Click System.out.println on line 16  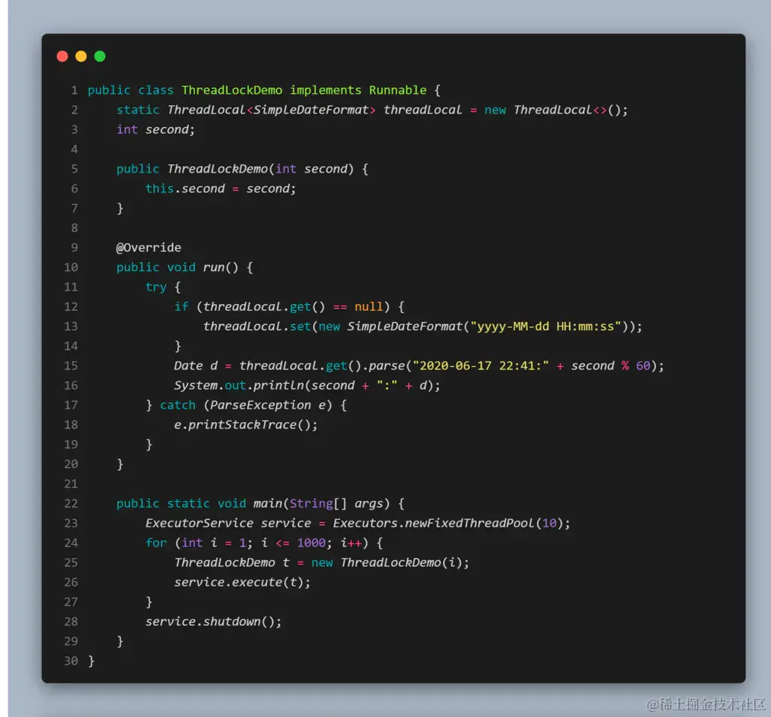click(239, 385)
